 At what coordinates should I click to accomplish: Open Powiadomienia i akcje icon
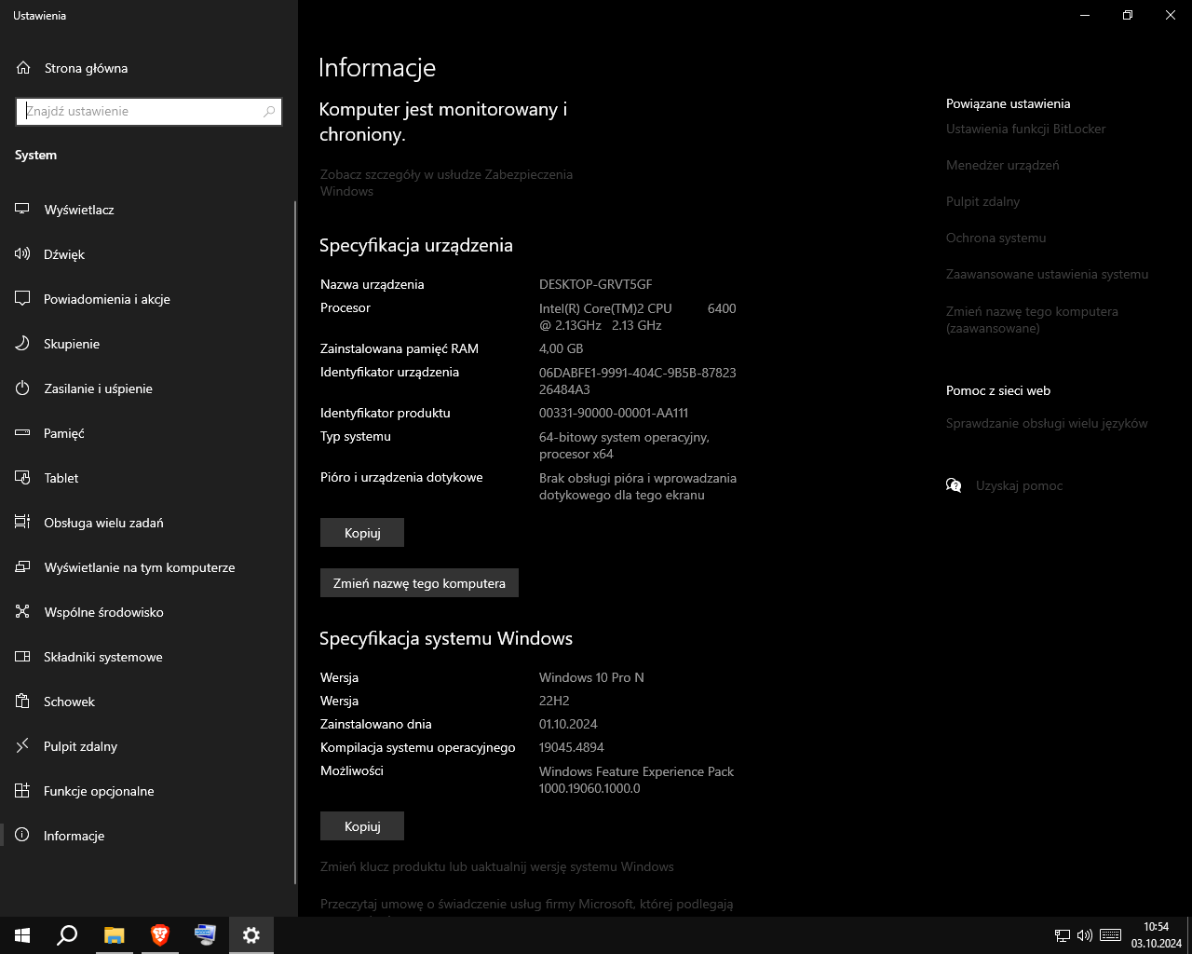click(22, 299)
